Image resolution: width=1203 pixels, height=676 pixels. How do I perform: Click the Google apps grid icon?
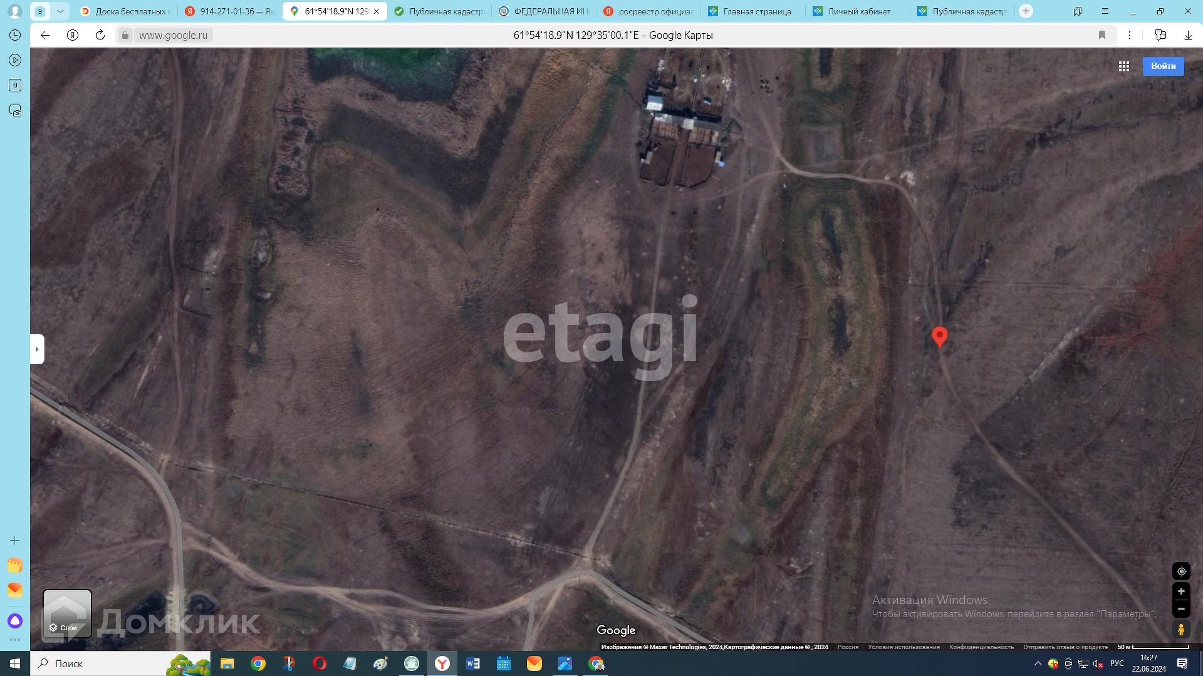click(1124, 66)
